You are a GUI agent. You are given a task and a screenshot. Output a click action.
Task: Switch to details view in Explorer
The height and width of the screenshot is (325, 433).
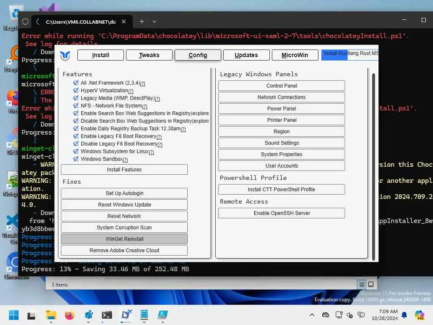click(x=362, y=284)
